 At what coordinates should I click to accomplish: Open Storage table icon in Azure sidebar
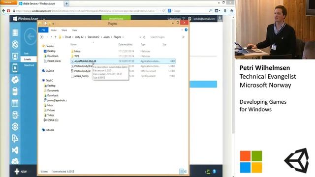[15, 103]
